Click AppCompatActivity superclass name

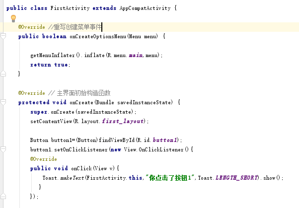click(x=145, y=8)
